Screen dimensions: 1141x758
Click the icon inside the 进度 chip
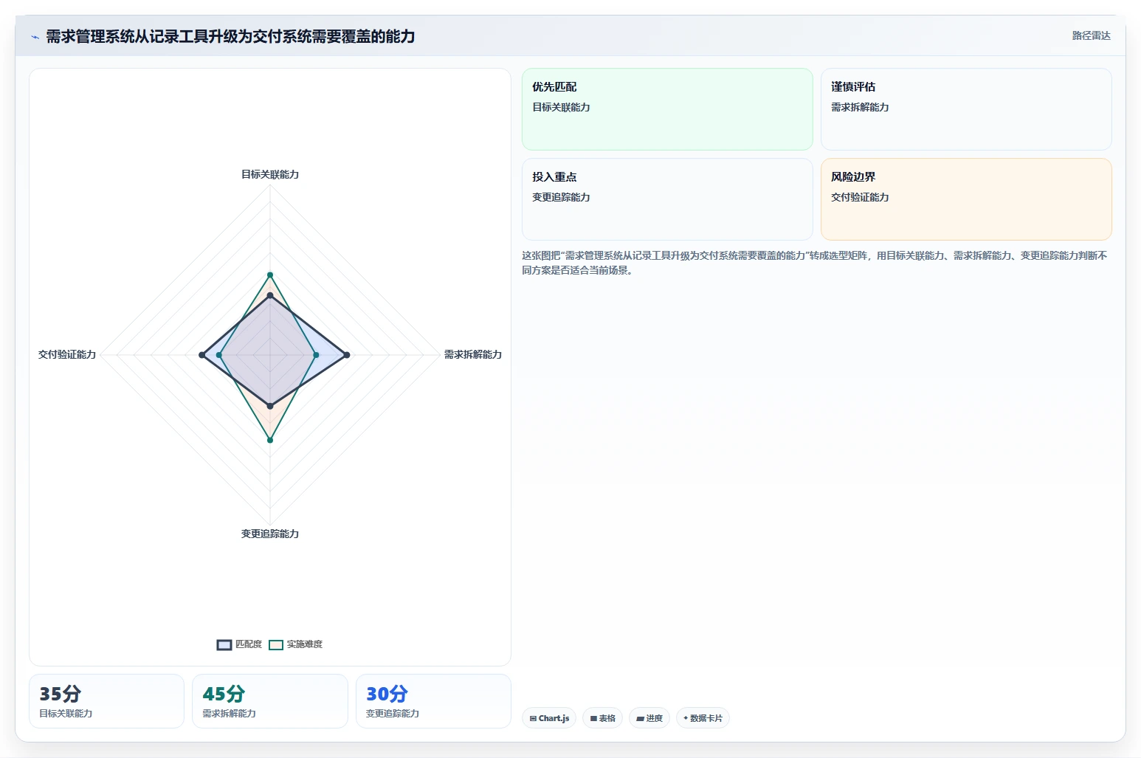tap(640, 719)
